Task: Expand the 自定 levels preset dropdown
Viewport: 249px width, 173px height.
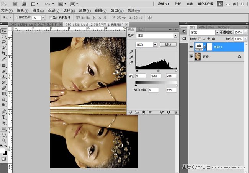Action: tap(175, 35)
